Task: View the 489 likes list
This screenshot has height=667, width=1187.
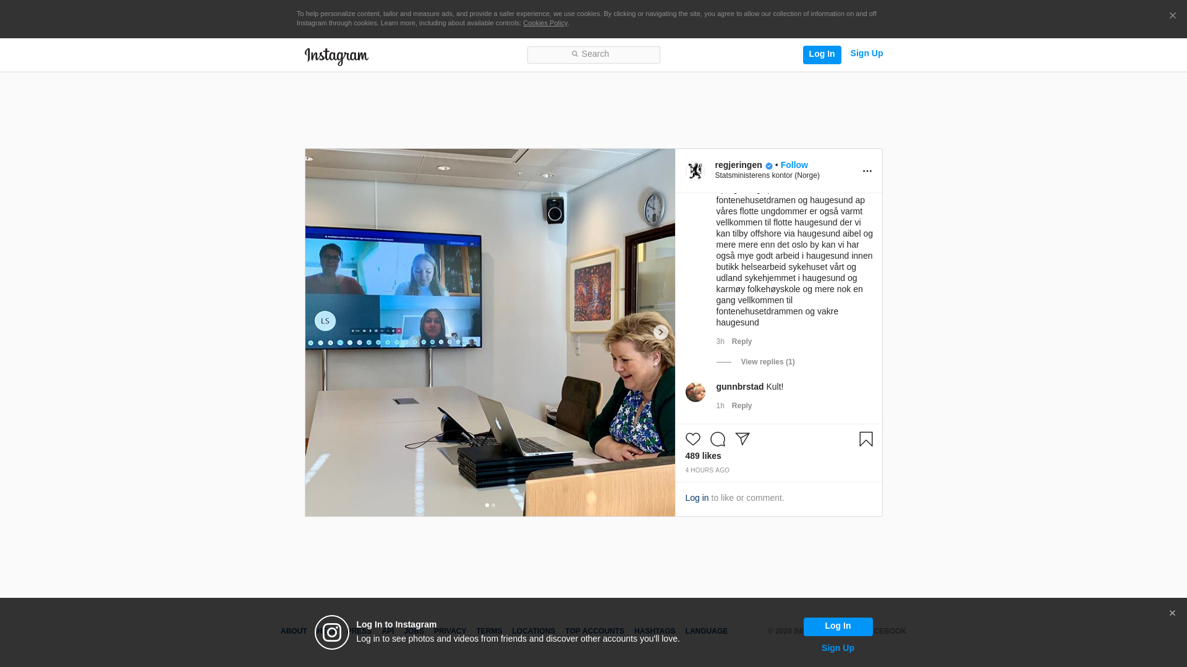Action: pos(703,456)
